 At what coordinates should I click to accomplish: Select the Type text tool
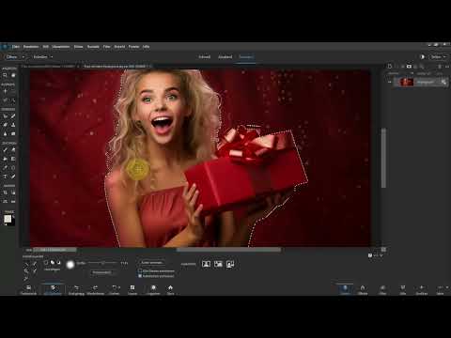click(5, 177)
